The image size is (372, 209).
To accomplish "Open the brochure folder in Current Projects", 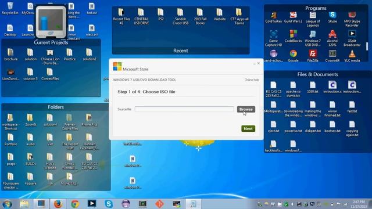I will [x=10, y=55].
